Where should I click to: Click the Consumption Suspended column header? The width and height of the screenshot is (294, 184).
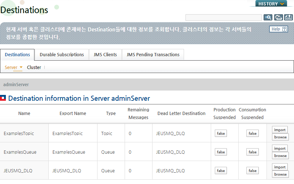point(252,114)
